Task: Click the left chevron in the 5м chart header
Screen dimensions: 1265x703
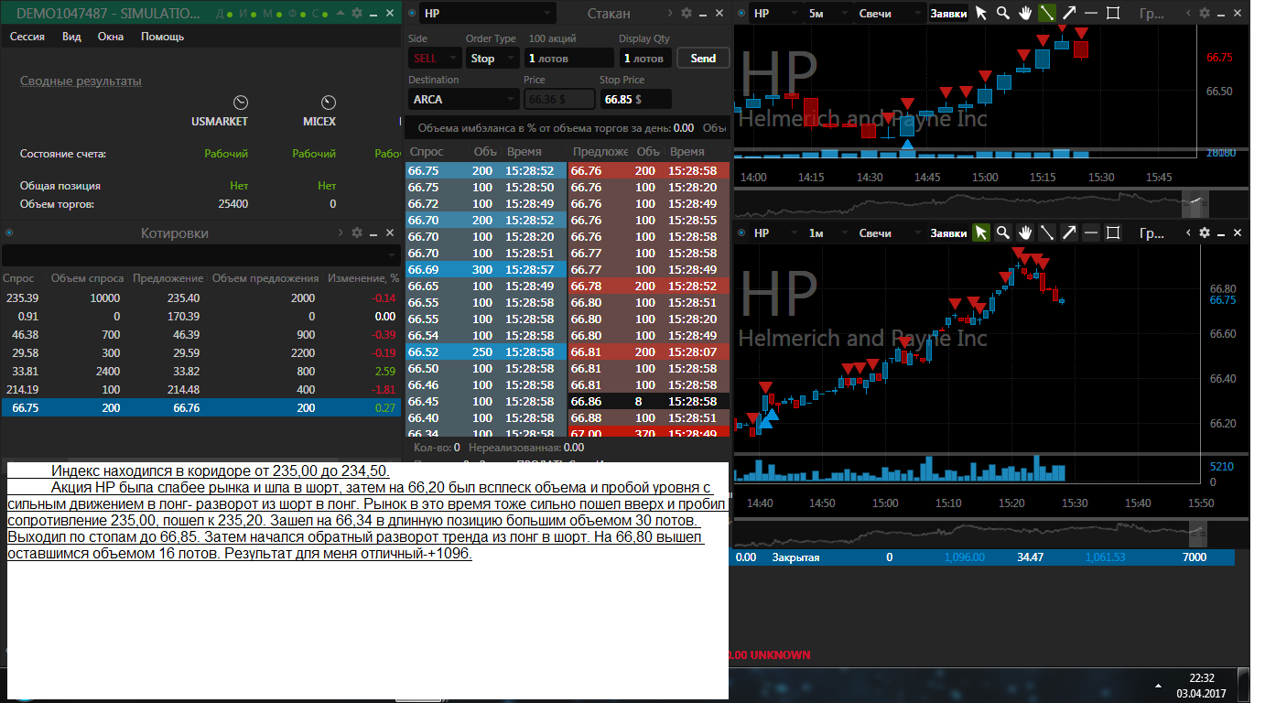Action: (x=1188, y=13)
